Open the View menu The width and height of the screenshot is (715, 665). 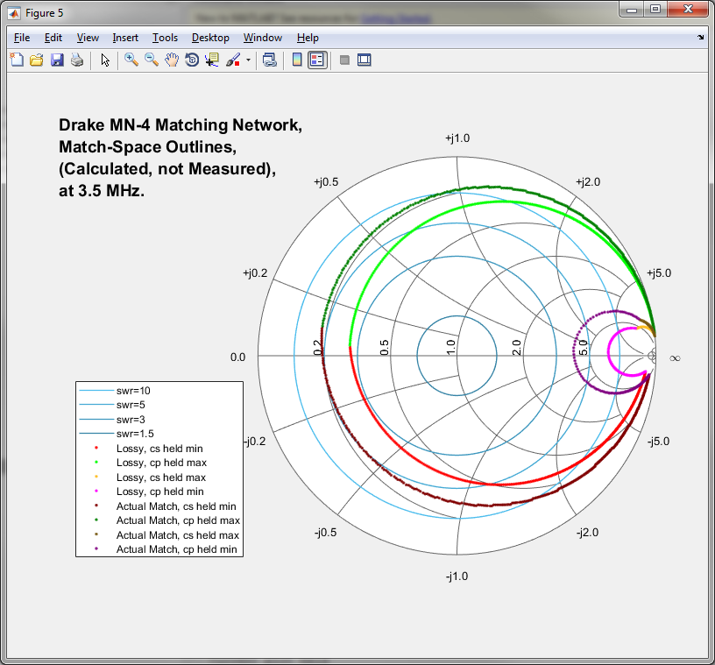(88, 38)
